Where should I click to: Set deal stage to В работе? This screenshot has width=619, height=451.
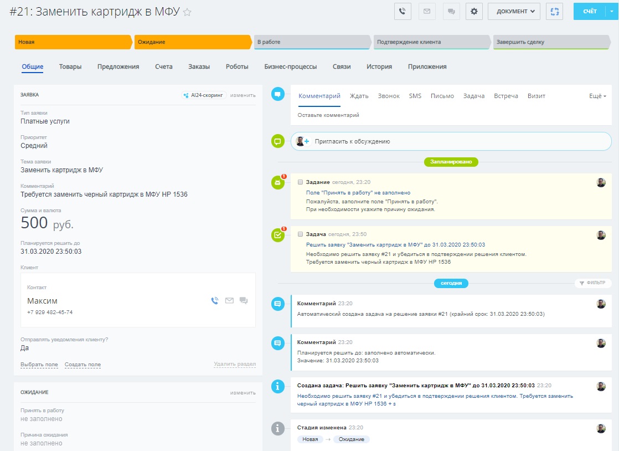[x=312, y=42]
